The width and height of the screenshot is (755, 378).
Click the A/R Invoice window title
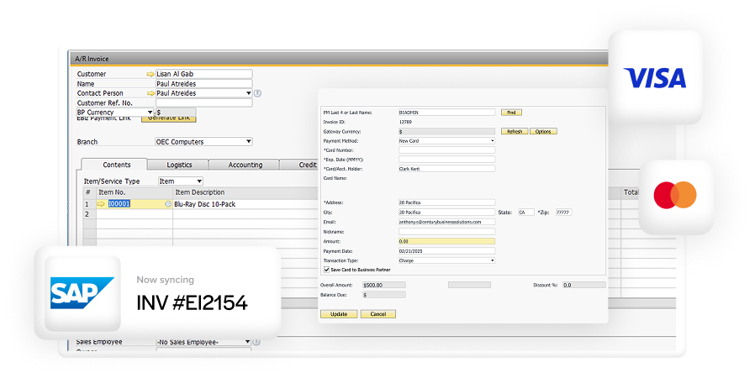tap(92, 59)
